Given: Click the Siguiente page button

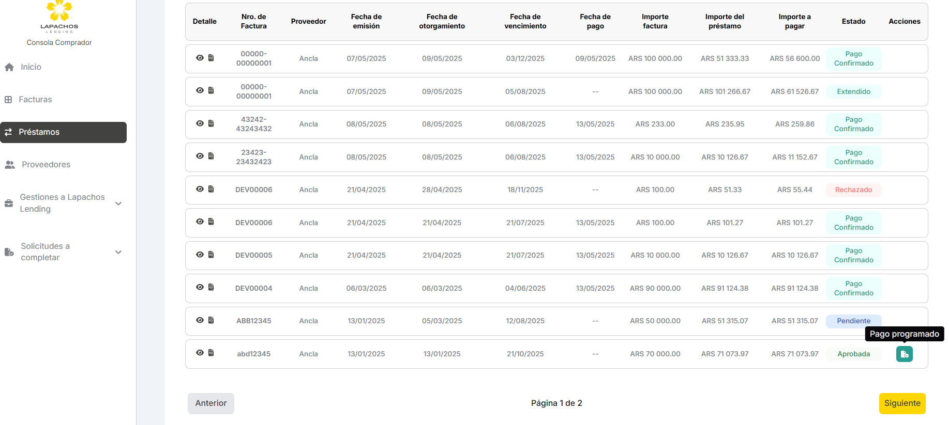Looking at the screenshot, I should click(902, 403).
